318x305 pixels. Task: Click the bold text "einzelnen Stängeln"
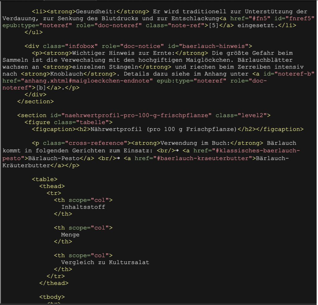105,67
